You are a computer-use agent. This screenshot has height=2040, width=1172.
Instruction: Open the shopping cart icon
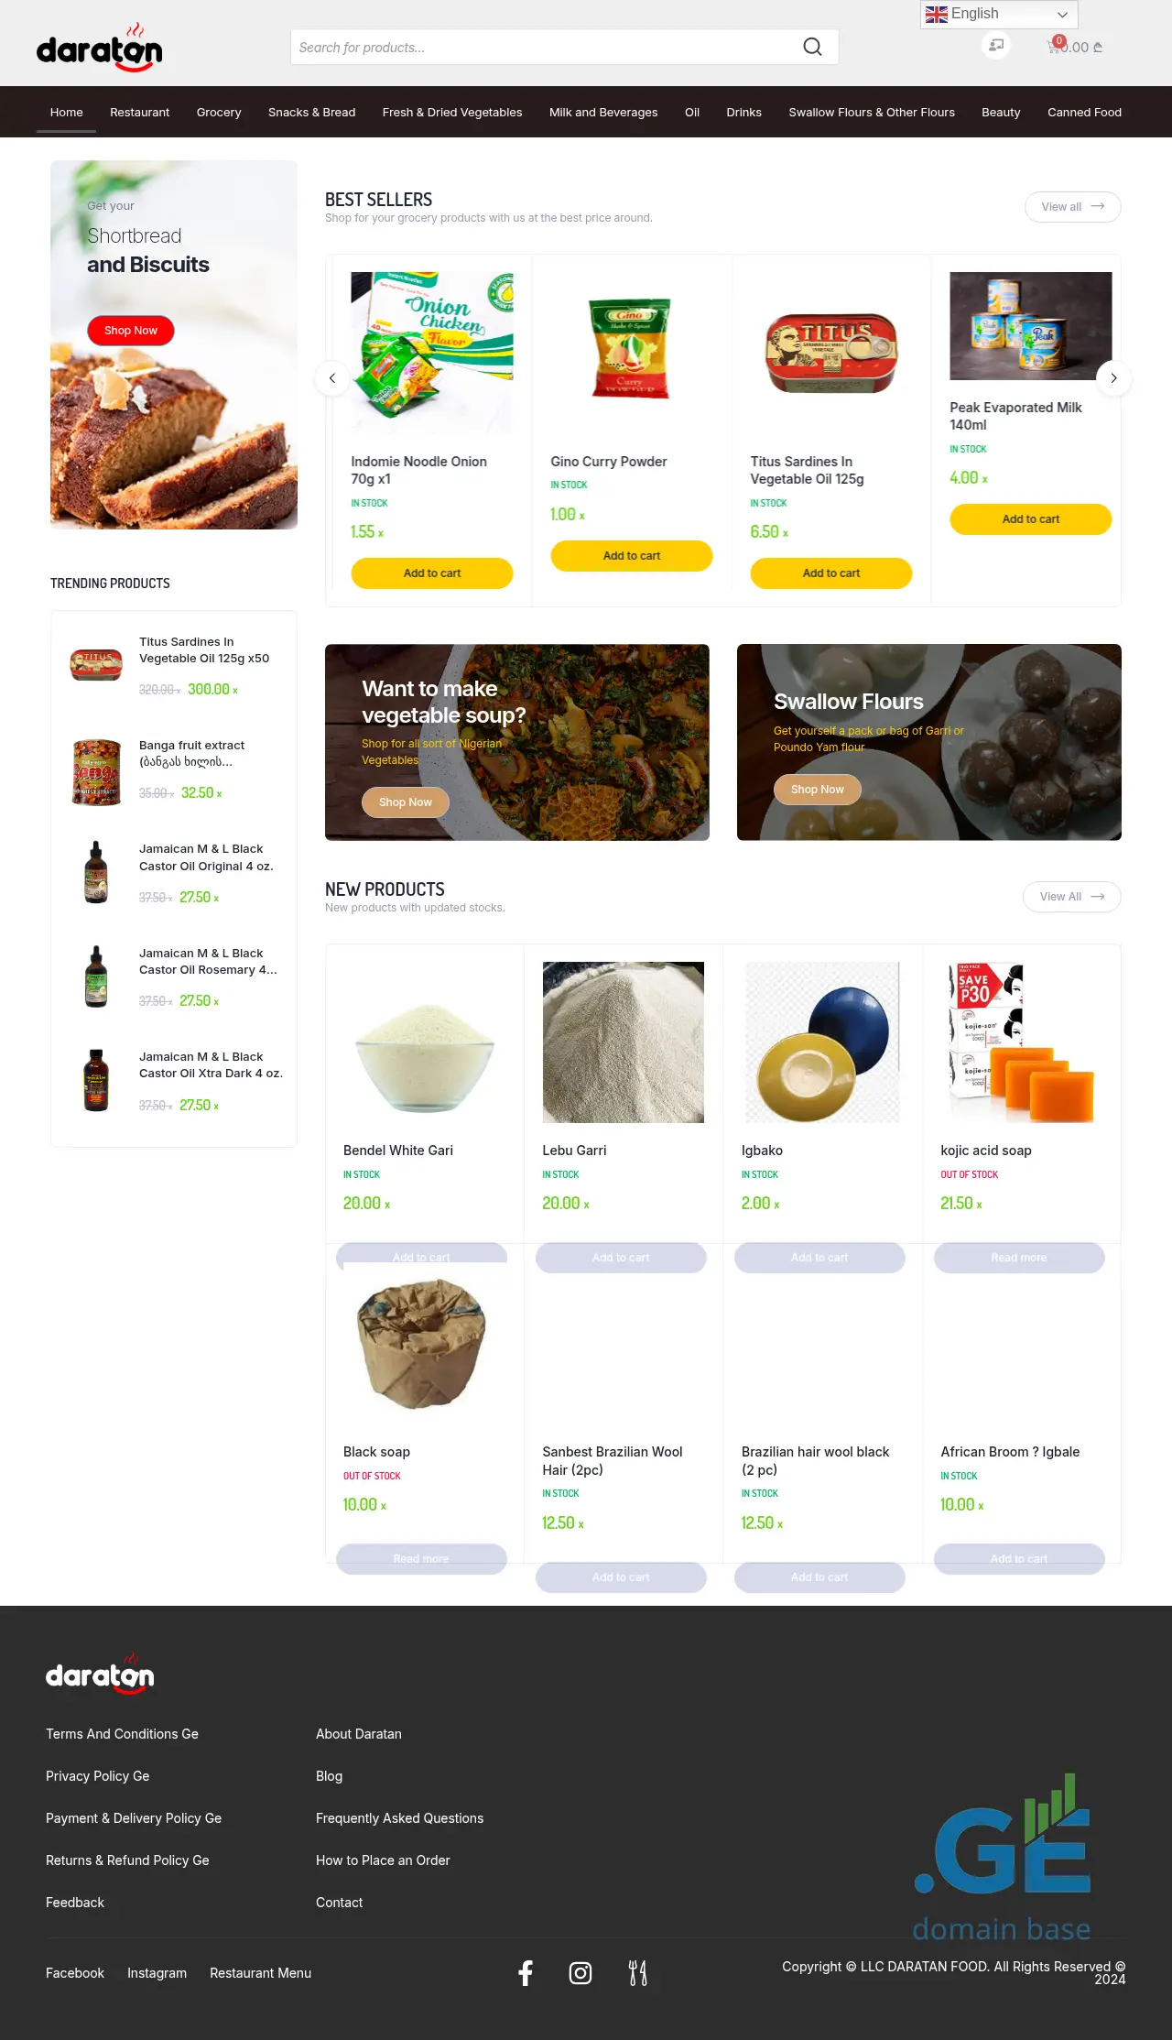(x=1054, y=47)
